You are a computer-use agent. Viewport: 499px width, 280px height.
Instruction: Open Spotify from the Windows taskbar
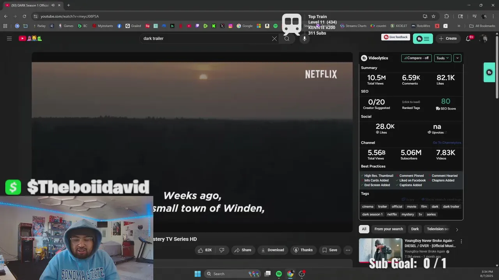point(279,274)
